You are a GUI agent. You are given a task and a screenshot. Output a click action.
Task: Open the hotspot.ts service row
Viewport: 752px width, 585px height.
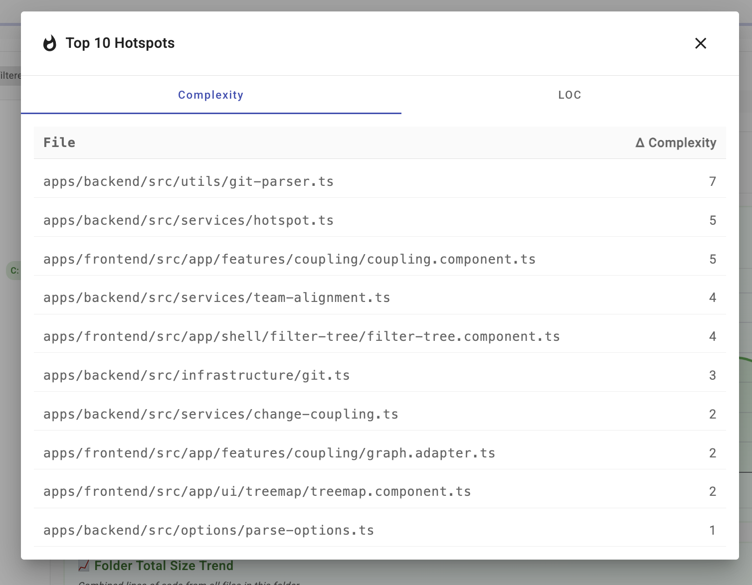tap(188, 220)
